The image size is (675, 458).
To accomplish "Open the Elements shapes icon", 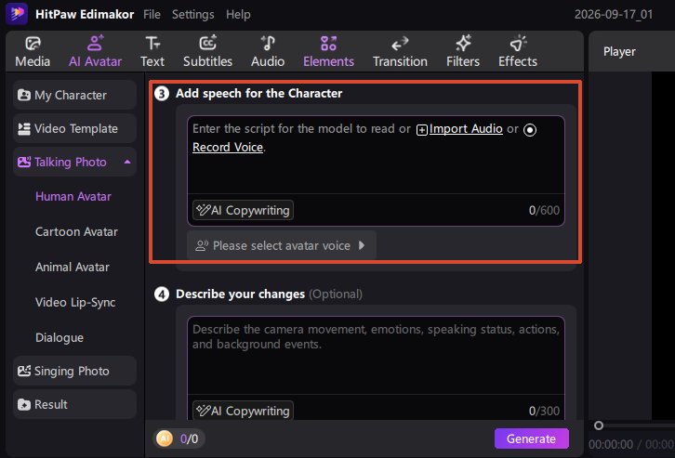I will tap(328, 44).
